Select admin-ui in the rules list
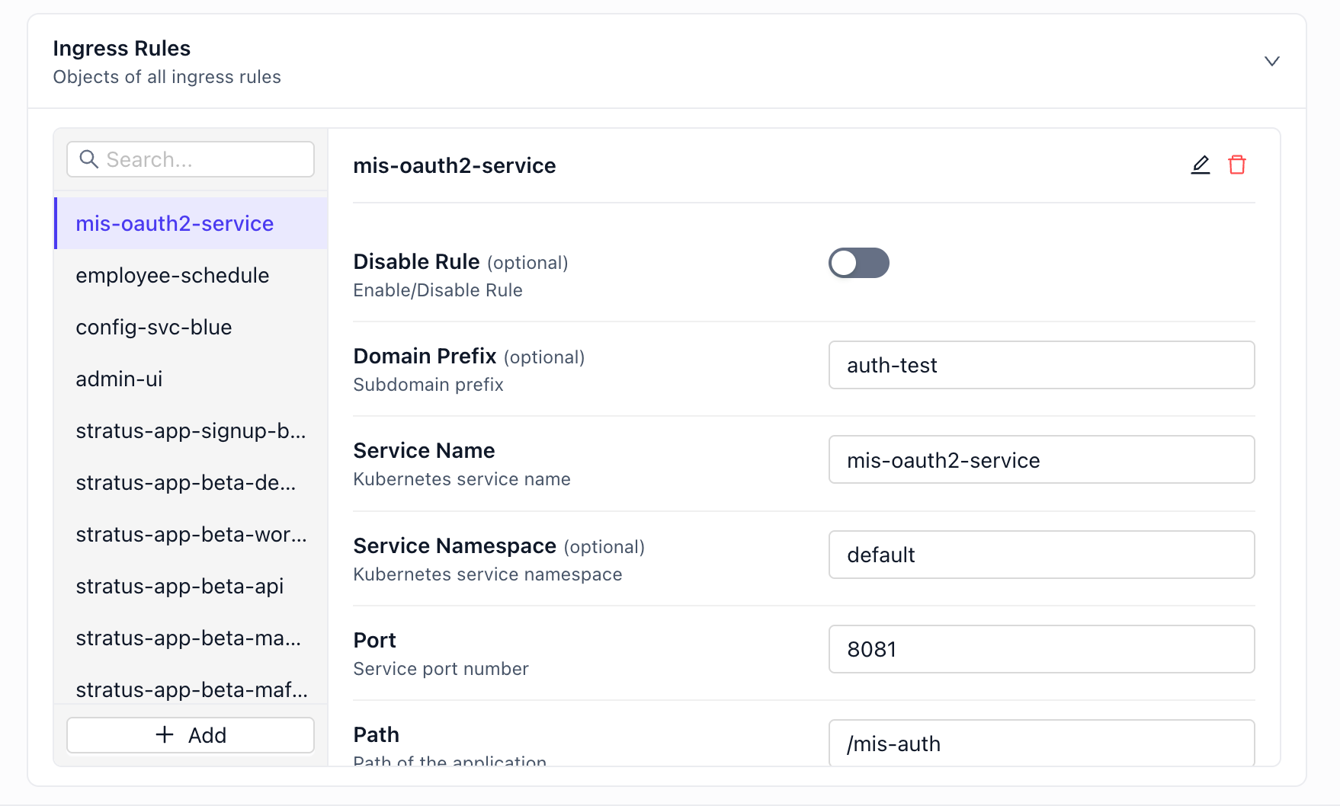 coord(191,379)
